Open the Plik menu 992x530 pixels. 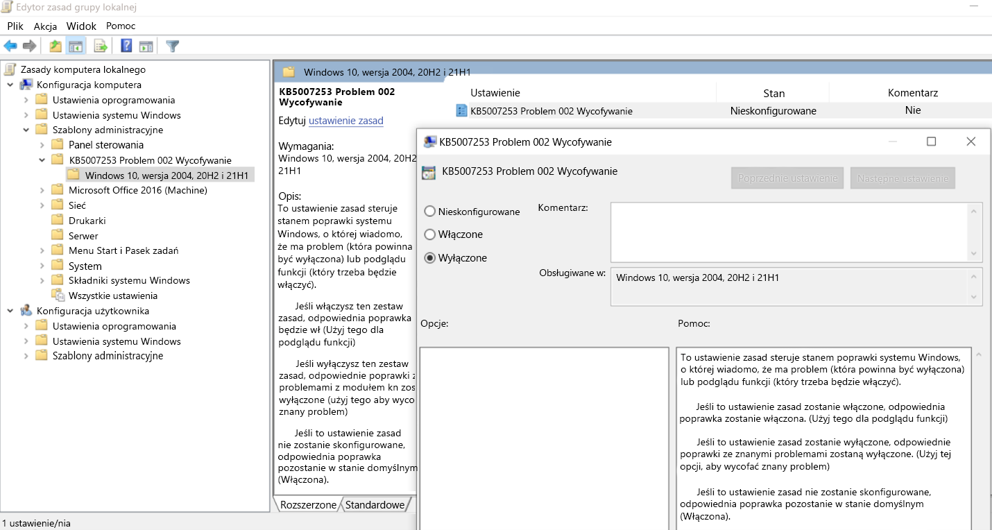coord(15,26)
